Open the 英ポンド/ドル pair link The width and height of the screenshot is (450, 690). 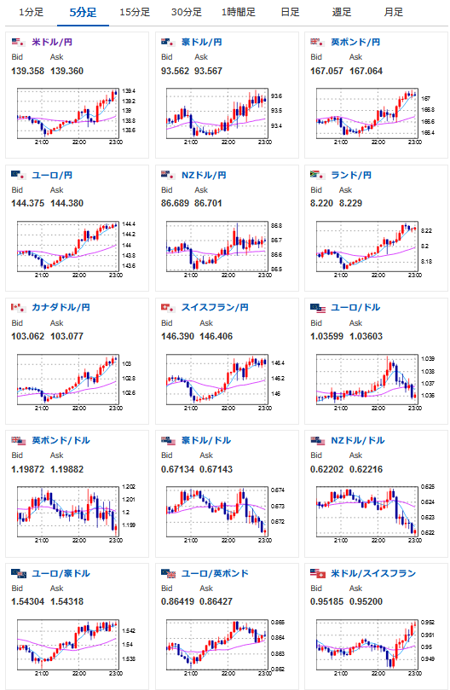coord(61,440)
